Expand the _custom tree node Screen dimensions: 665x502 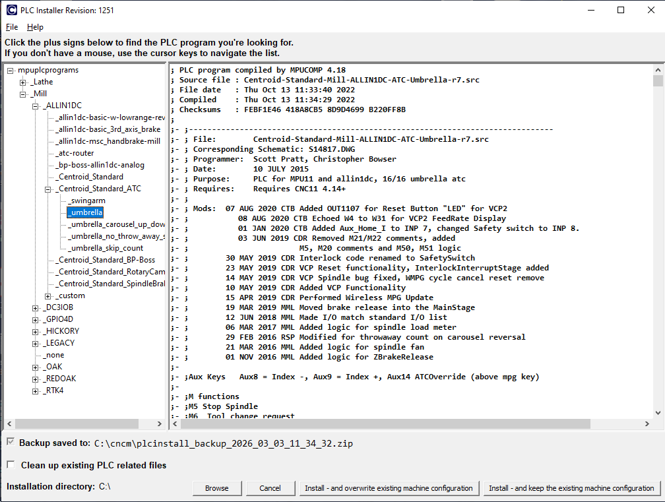(48, 296)
